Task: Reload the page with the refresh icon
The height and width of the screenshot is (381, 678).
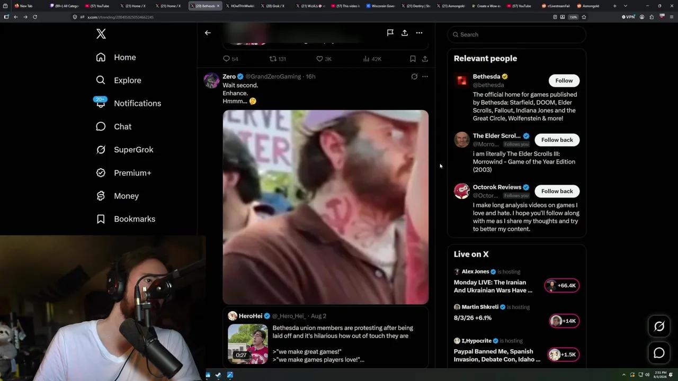Action: coord(35,17)
